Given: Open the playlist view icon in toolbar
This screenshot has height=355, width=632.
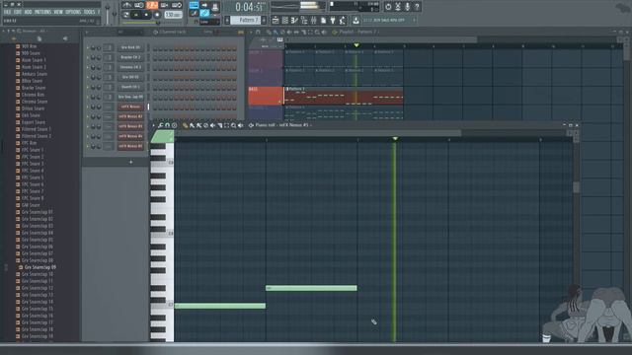Looking at the screenshot, I should pyautogui.click(x=276, y=20).
